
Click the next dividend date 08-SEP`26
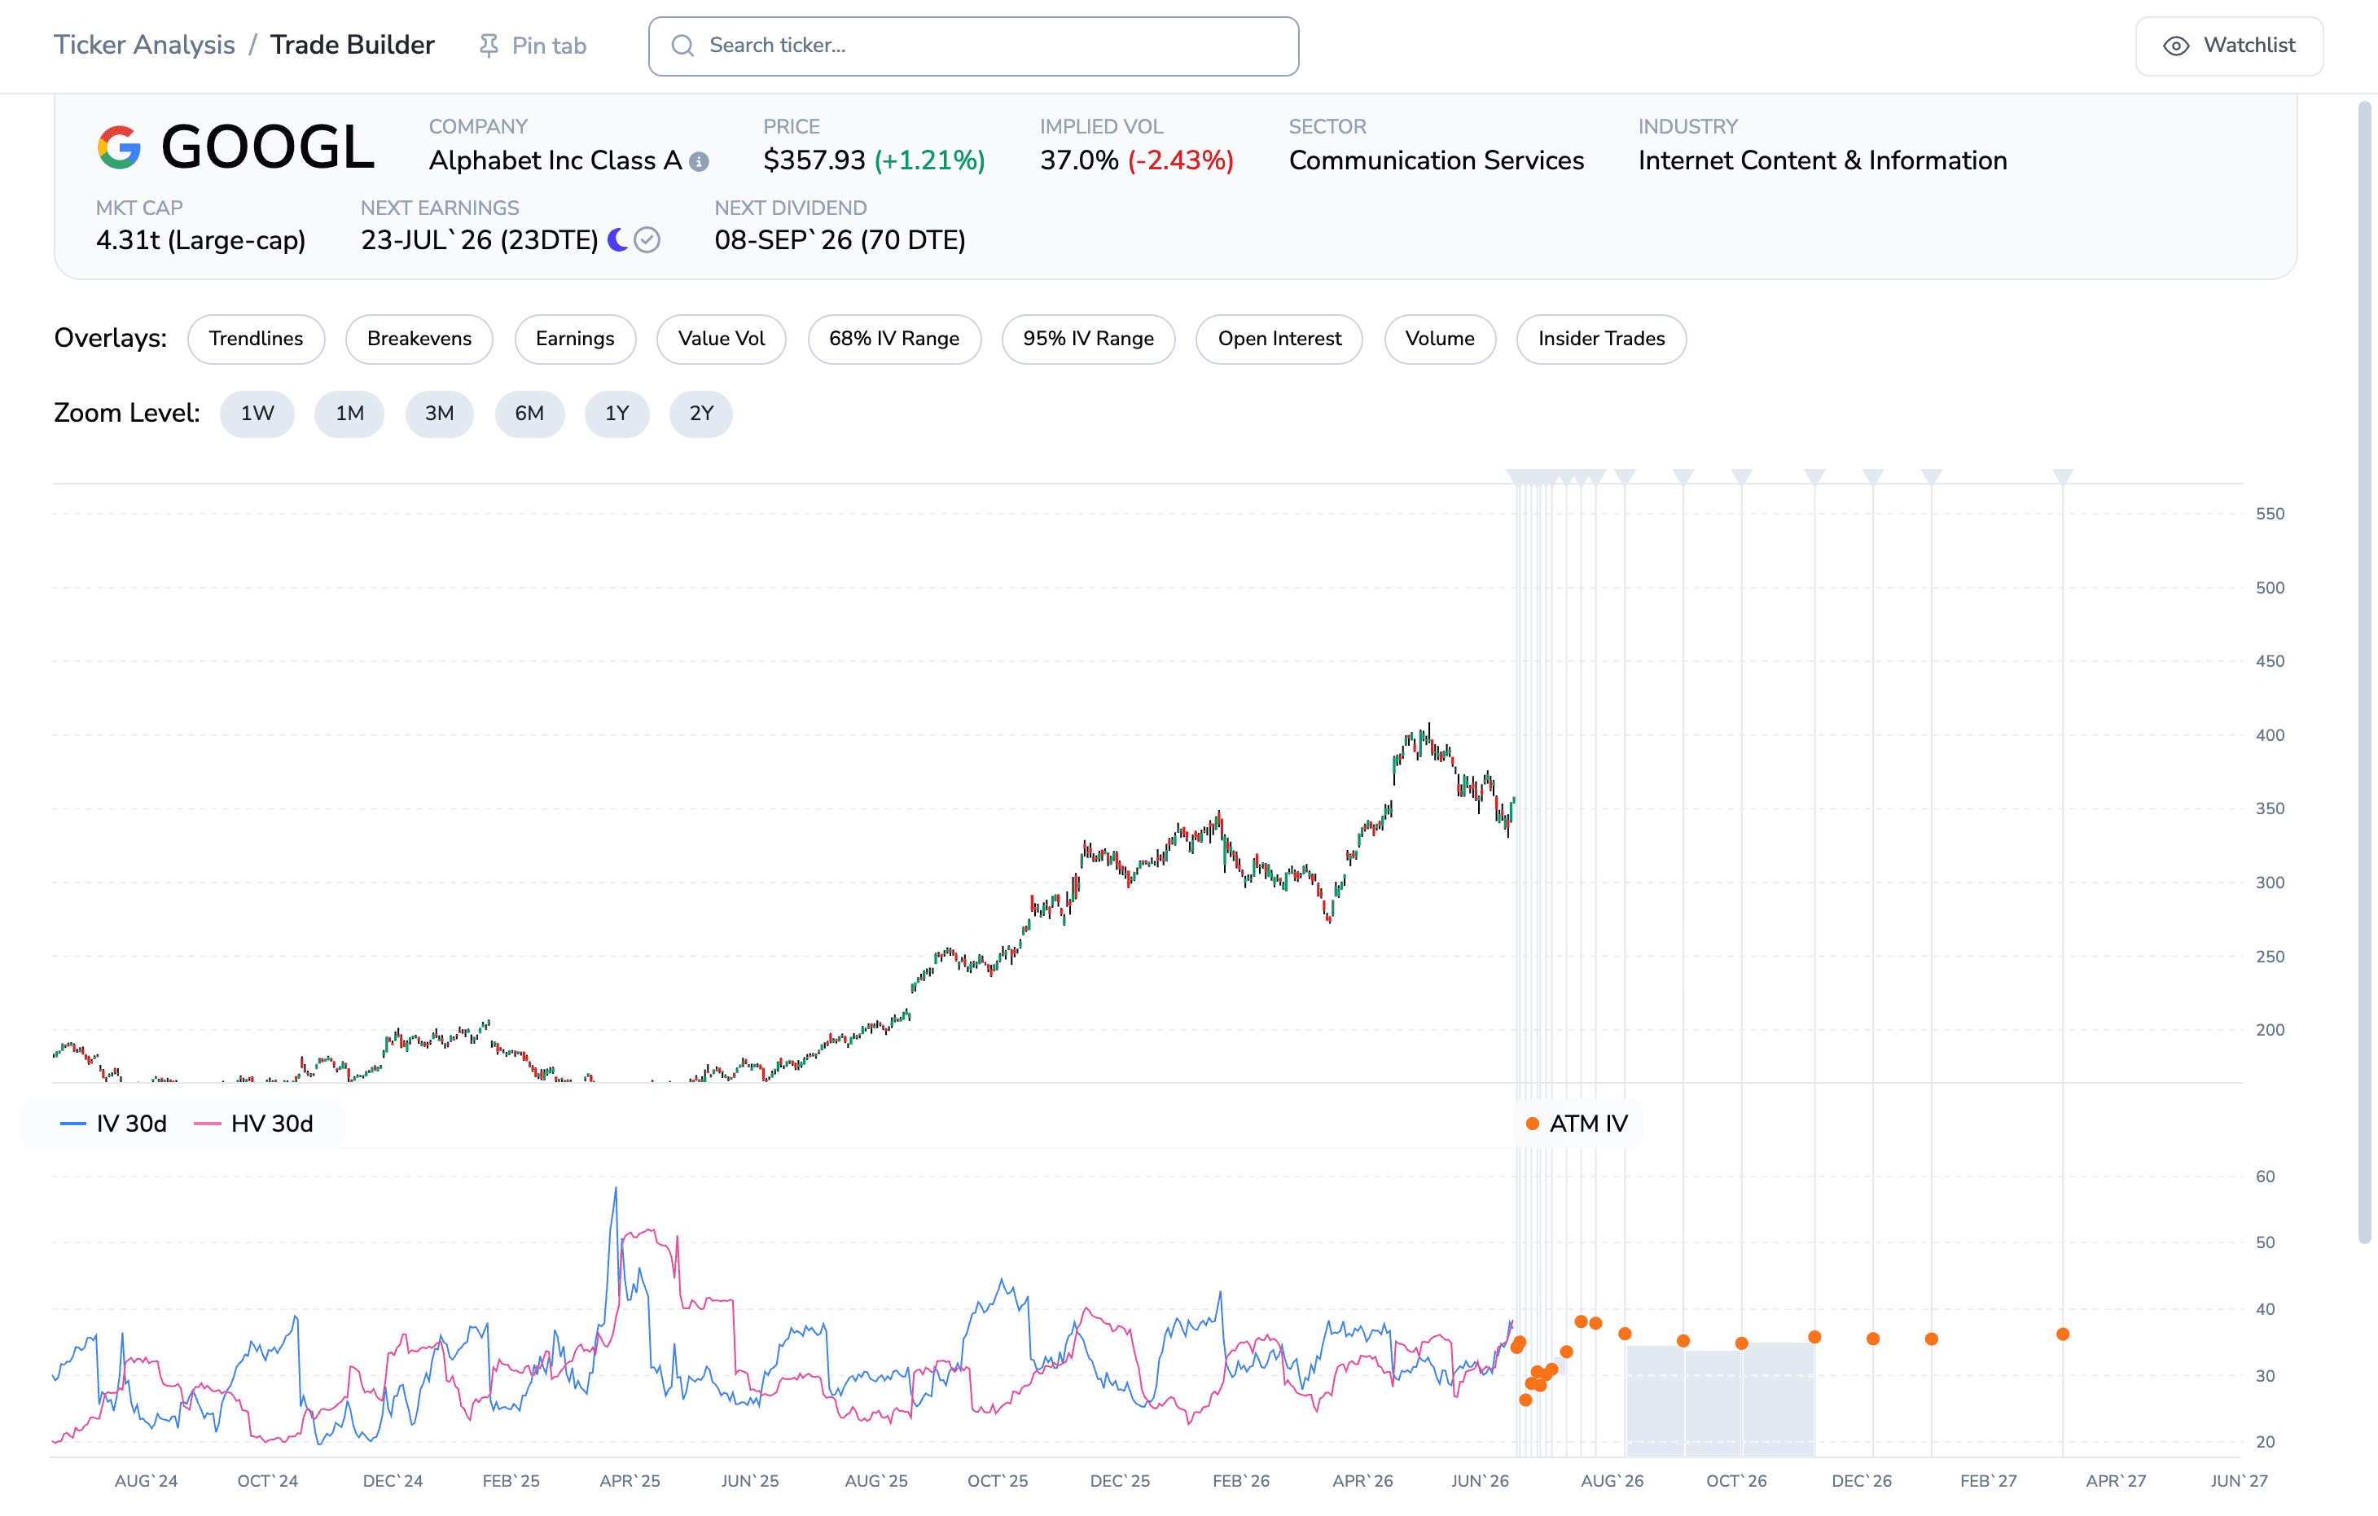[783, 241]
